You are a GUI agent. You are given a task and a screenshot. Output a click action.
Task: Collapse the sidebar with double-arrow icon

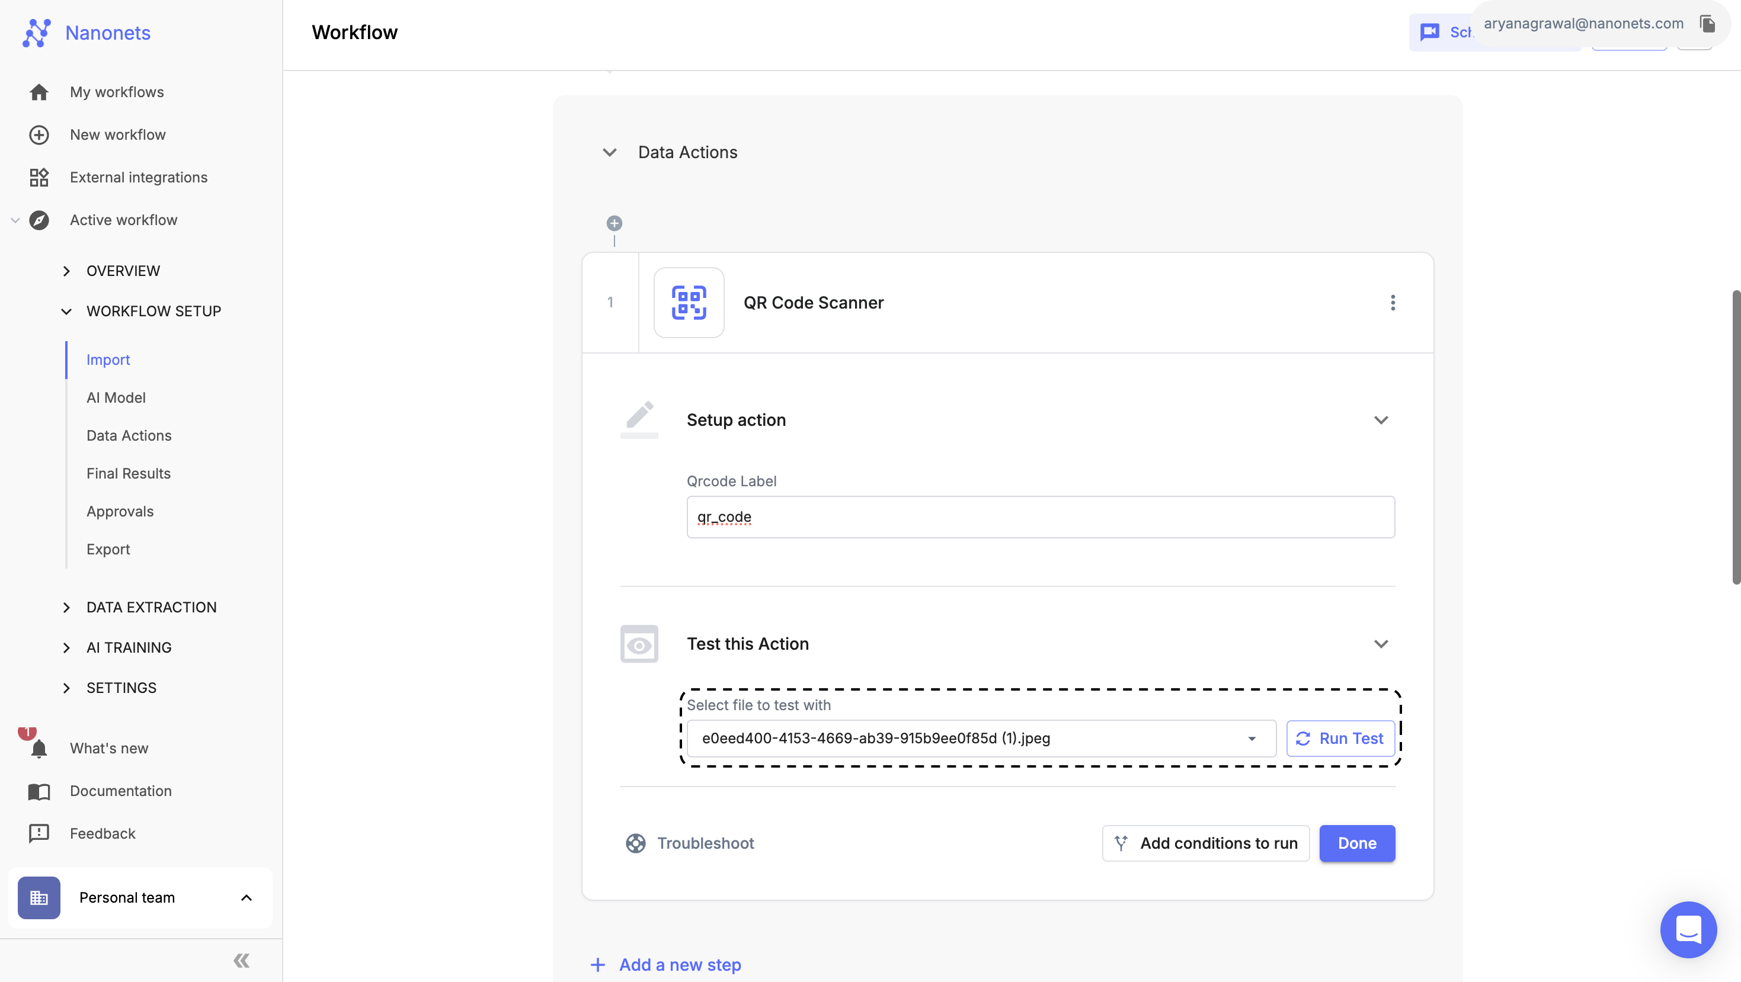click(x=241, y=961)
